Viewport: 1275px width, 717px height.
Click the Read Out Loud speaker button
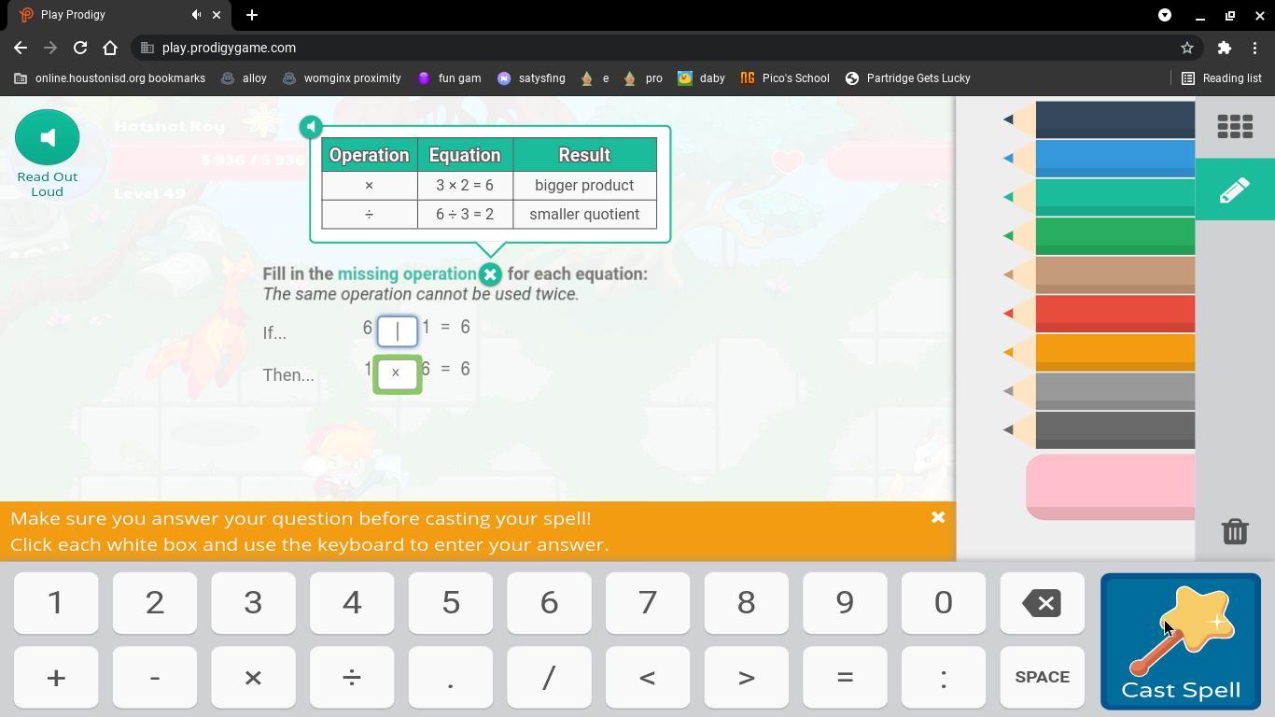(48, 137)
